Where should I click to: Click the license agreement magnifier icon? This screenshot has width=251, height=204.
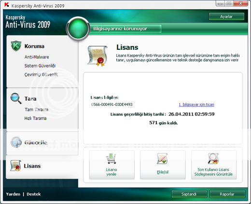click(213, 159)
